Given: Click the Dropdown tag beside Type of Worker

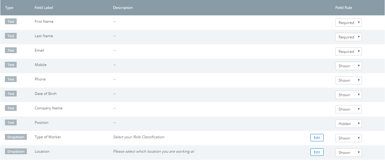Looking at the screenshot, I should (16, 137).
